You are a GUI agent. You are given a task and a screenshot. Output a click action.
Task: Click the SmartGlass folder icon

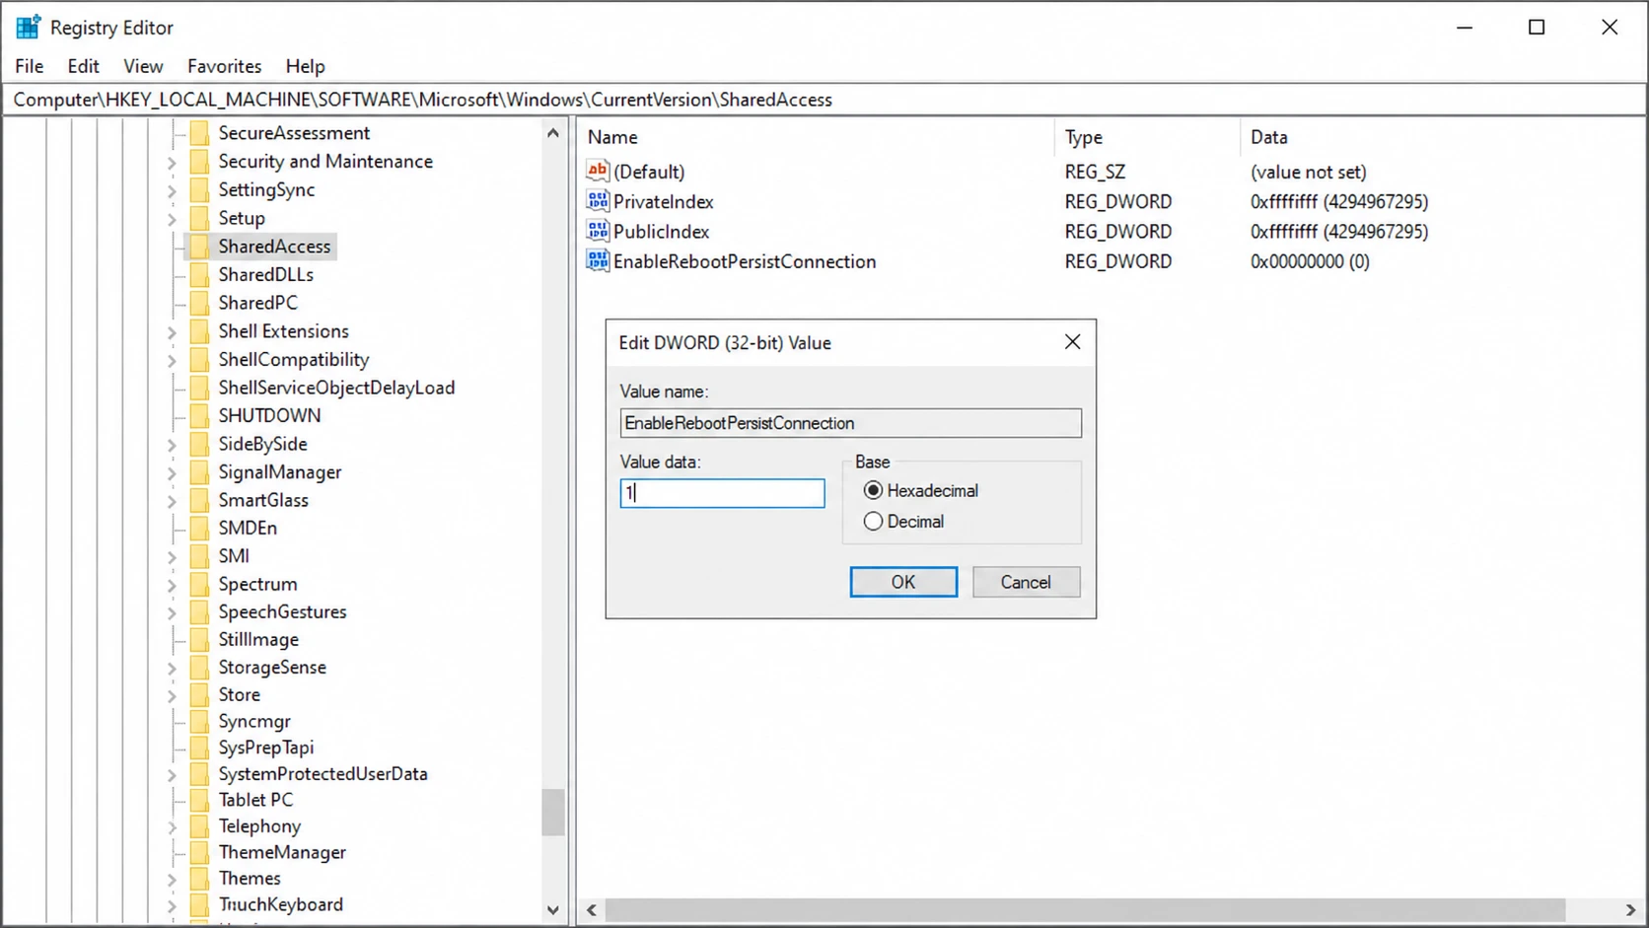[x=199, y=500]
